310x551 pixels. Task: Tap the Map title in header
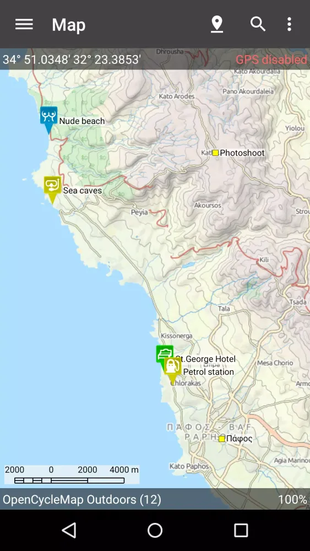click(x=68, y=25)
